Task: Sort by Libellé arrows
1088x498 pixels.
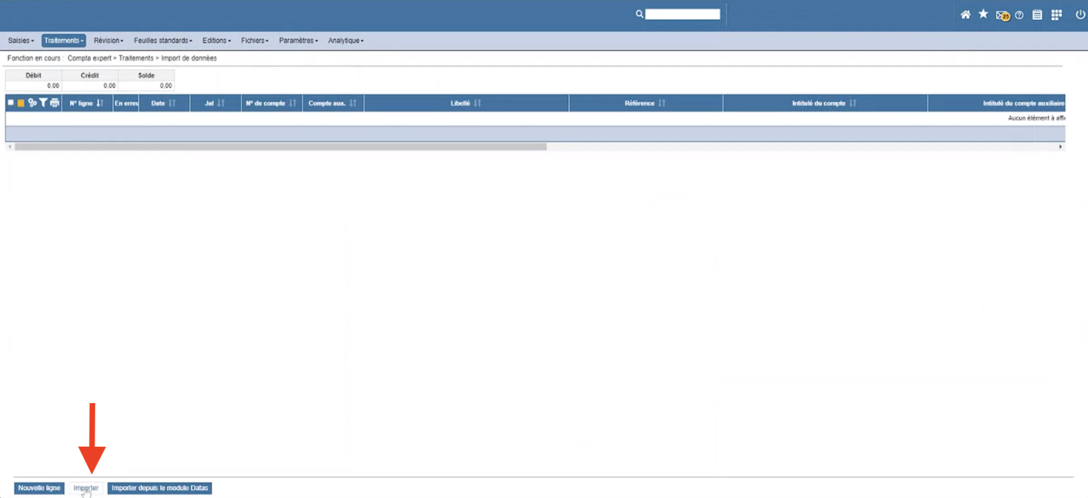Action: point(478,103)
